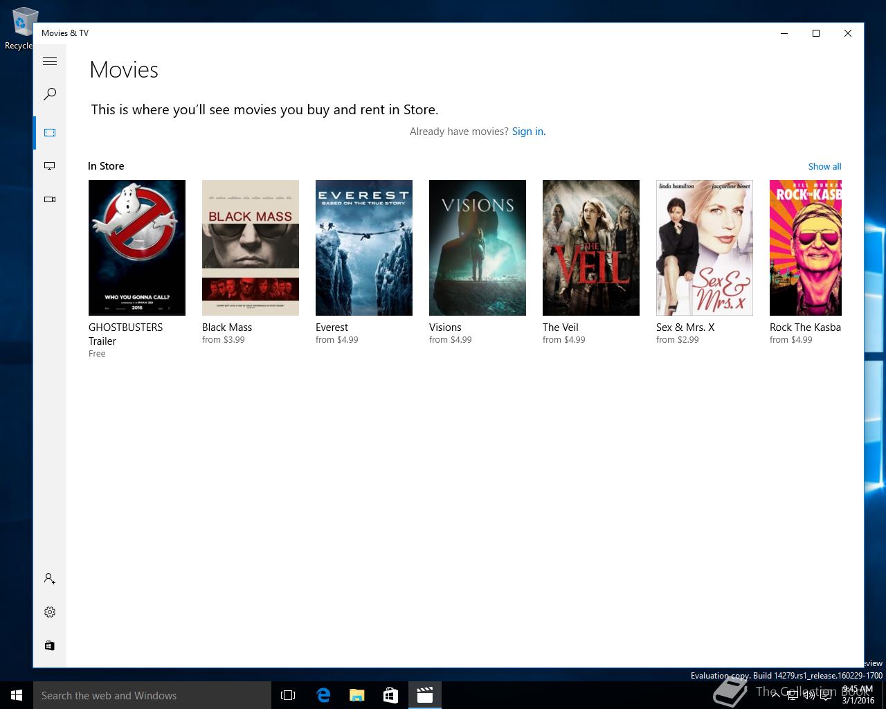Close the Movies & TV window
The width and height of the screenshot is (886, 709).
pyautogui.click(x=848, y=33)
